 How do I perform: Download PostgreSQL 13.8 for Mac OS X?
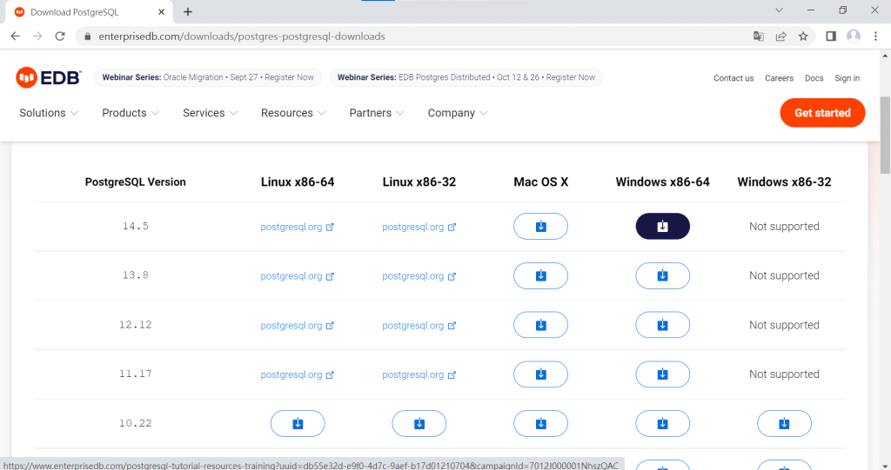click(540, 276)
